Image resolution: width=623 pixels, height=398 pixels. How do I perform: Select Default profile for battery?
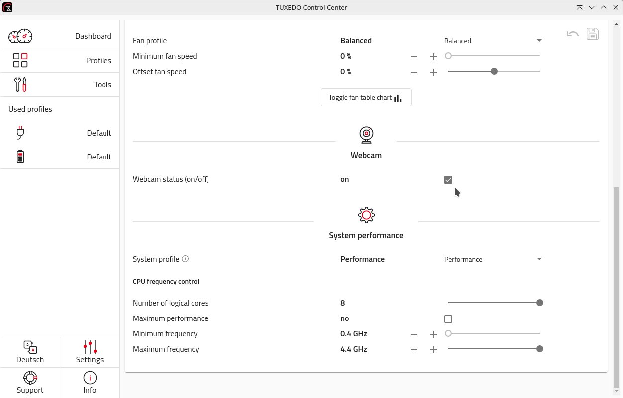[x=60, y=157]
